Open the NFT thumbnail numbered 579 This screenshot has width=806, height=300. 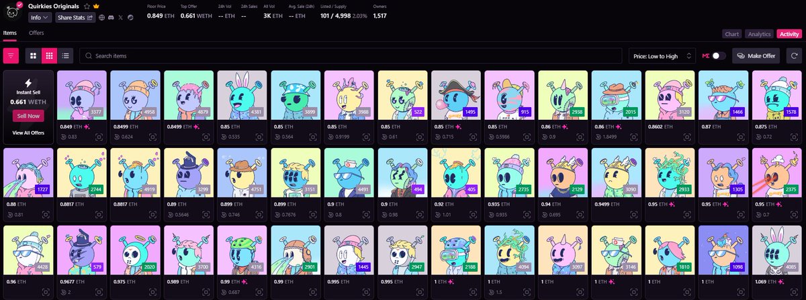(x=81, y=250)
